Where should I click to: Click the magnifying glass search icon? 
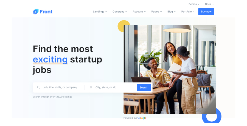tap(38, 87)
